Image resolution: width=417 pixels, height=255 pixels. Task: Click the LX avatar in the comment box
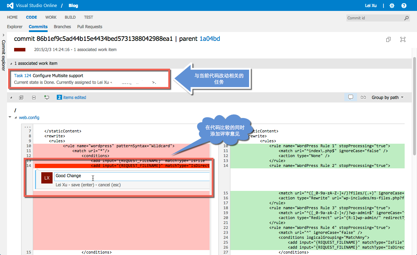tap(47, 178)
